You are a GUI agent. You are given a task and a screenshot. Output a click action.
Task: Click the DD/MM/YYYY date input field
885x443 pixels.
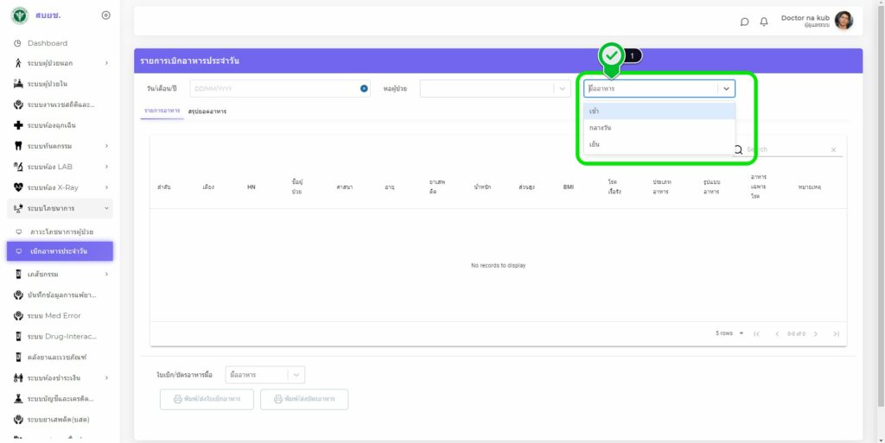click(272, 88)
